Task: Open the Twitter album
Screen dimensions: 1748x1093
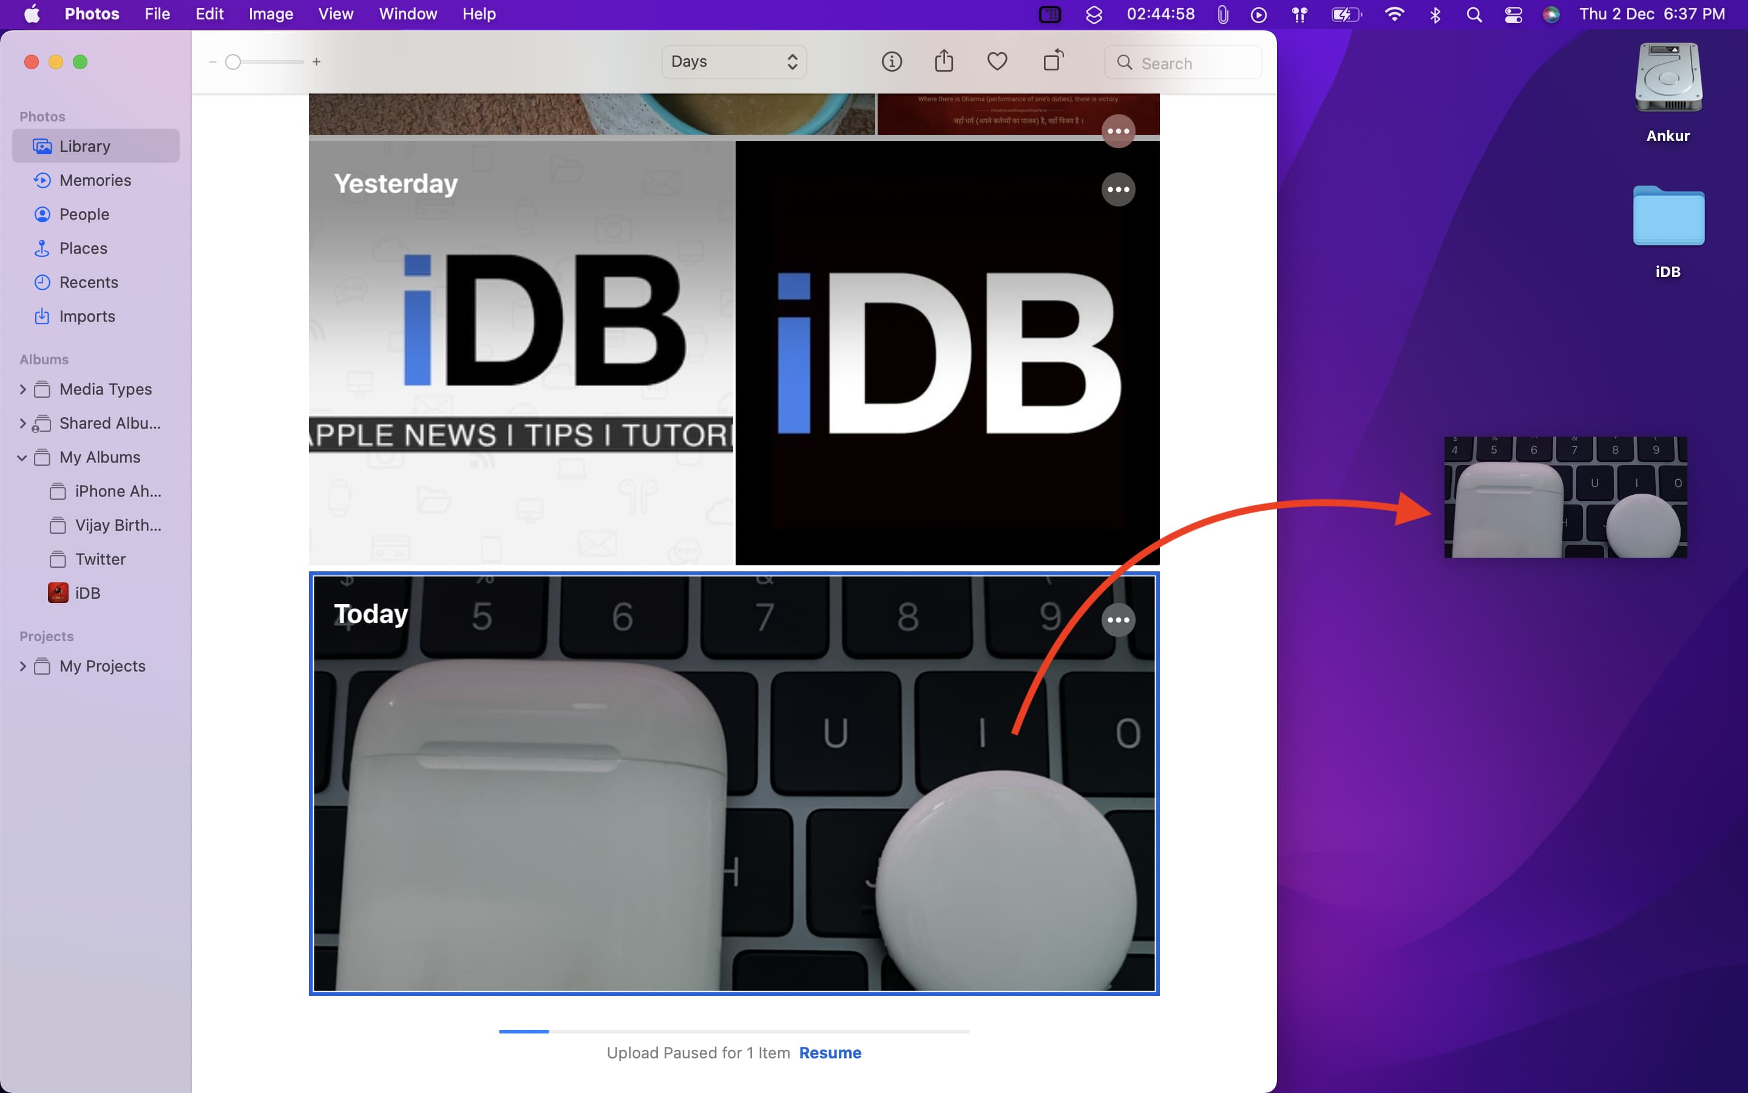Action: pos(96,559)
